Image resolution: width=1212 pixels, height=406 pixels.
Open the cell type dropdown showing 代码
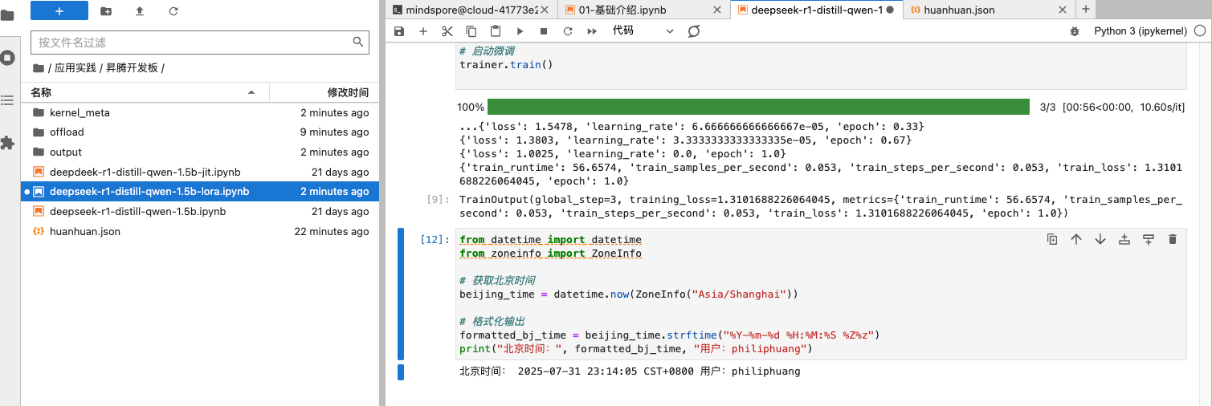643,31
